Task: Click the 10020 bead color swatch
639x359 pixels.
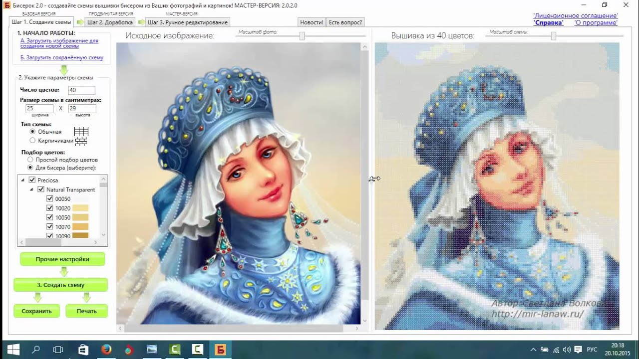Action: click(x=80, y=208)
